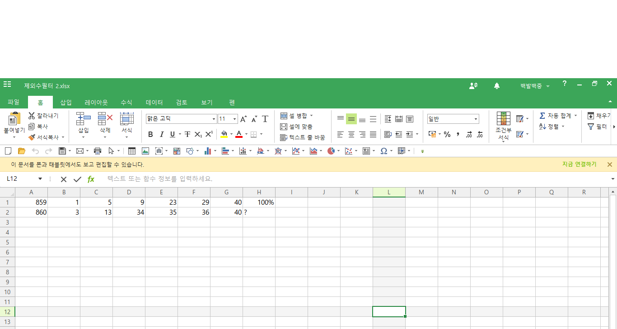
Task: Toggle strikethrough text formatting
Action: (187, 134)
